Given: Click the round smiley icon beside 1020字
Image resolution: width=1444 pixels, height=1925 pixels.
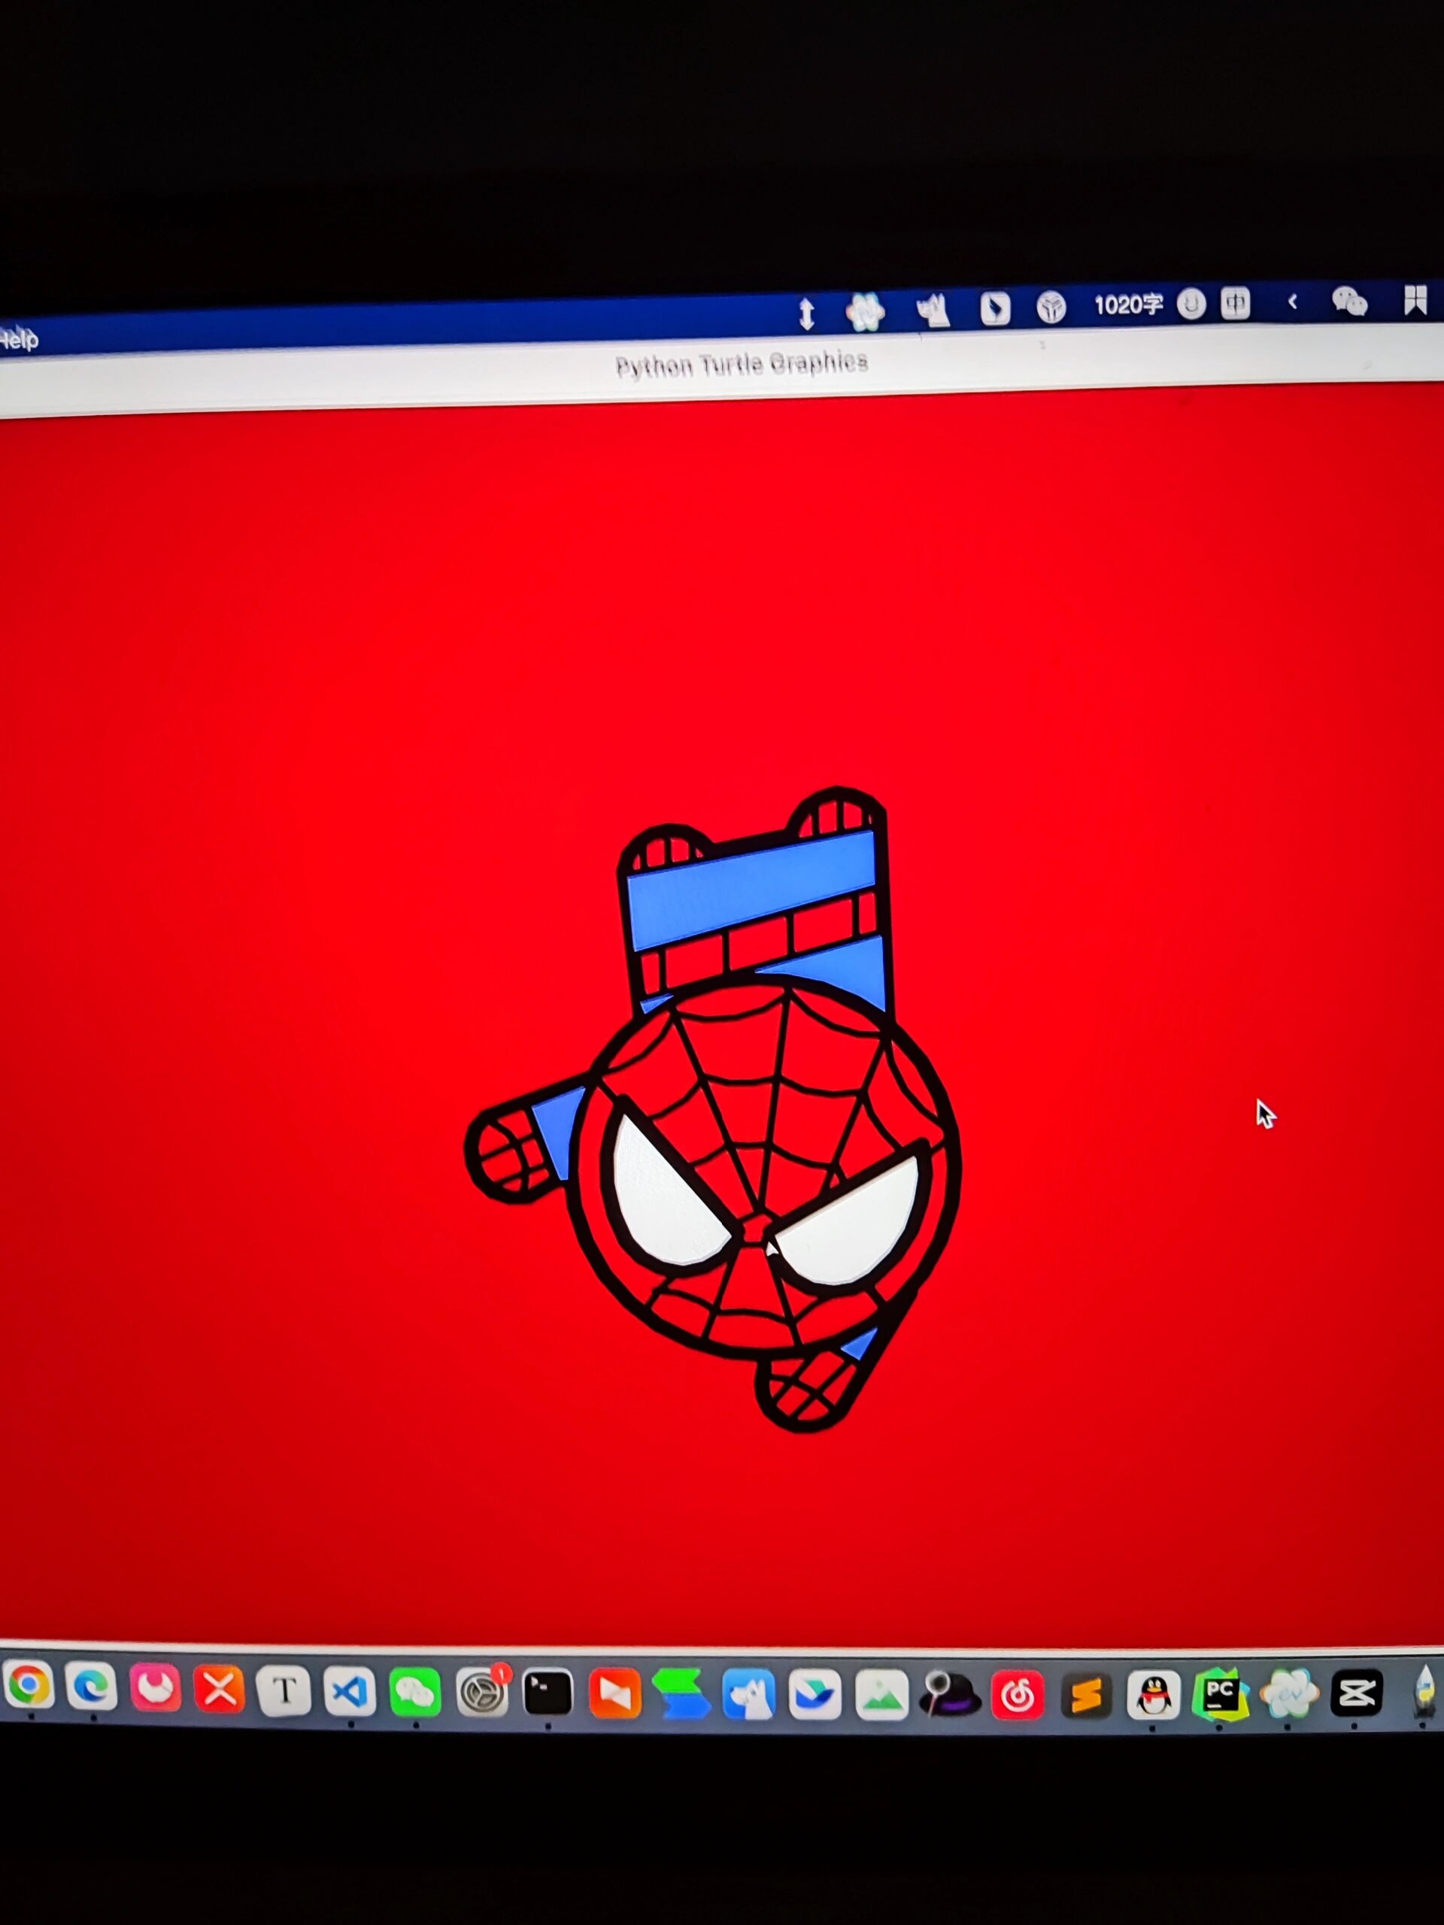Looking at the screenshot, I should [x=1191, y=304].
